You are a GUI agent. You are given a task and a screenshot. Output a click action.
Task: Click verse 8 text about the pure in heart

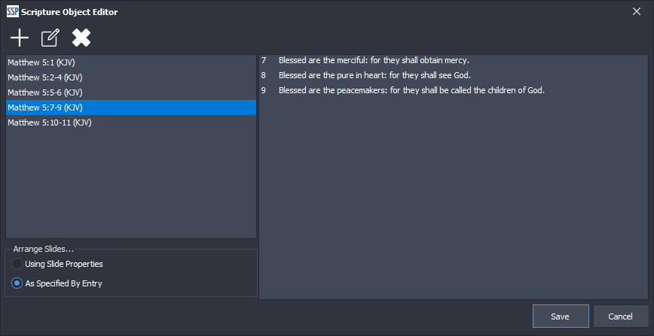[x=374, y=75]
